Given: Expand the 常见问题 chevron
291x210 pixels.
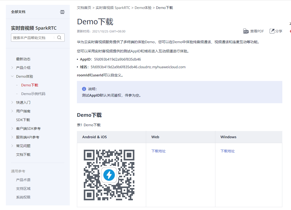Looking at the screenshot, I should click(x=12, y=146).
